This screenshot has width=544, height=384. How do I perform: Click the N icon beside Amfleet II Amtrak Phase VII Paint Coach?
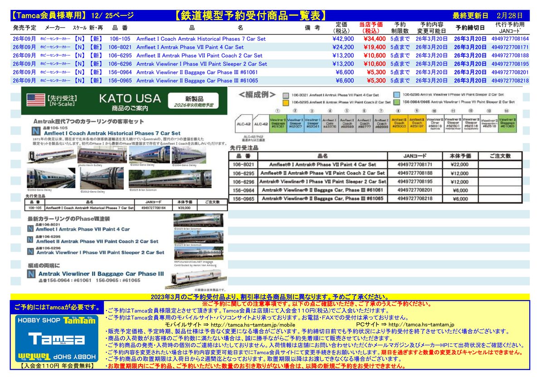(x=30, y=240)
